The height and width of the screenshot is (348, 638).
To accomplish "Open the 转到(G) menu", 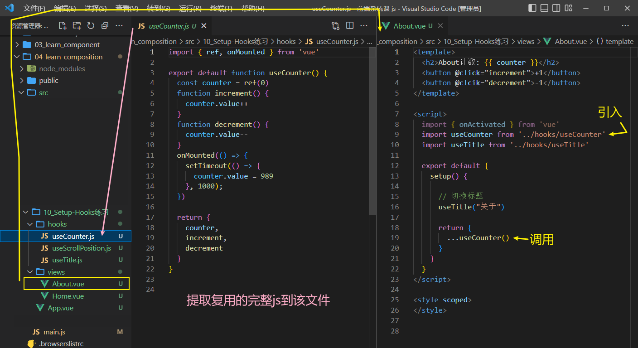I will [159, 9].
